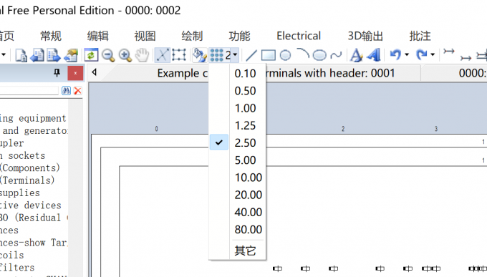The width and height of the screenshot is (487, 277).
Task: Select the upper connection arrow tool
Action: 449,52
